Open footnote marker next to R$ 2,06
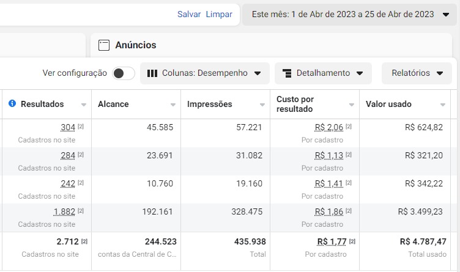This screenshot has width=460, height=272. 349,127
